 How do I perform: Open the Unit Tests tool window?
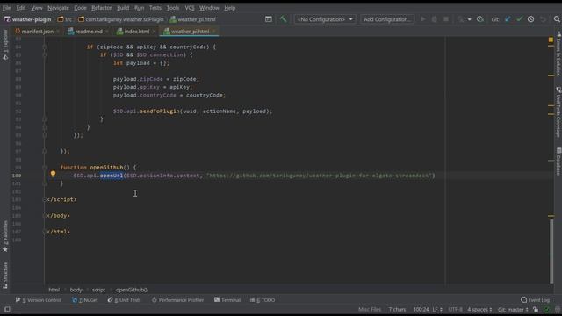point(124,300)
